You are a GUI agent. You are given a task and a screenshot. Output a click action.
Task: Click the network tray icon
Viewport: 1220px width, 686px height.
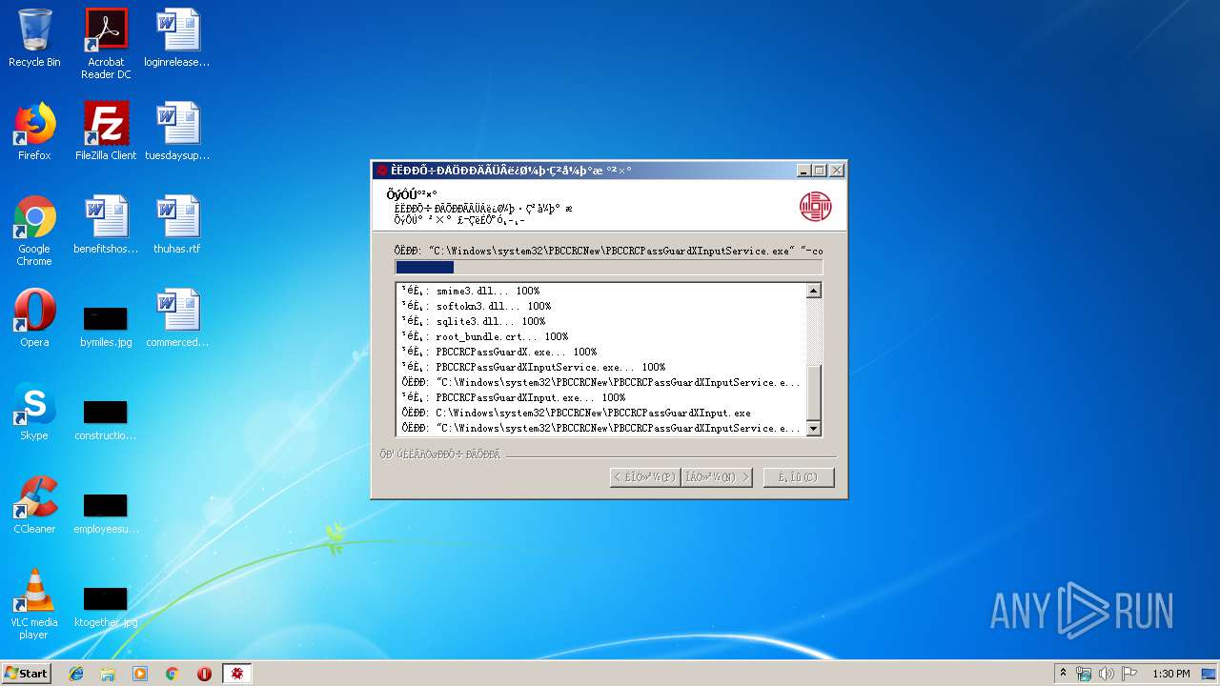tap(1084, 674)
